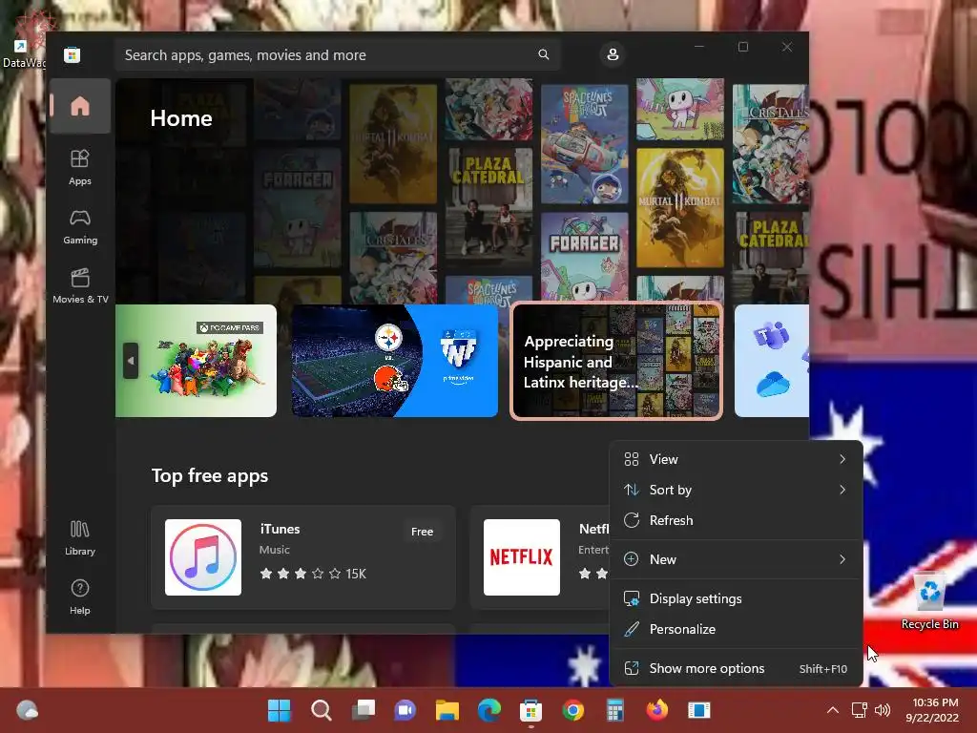Image resolution: width=977 pixels, height=733 pixels.
Task: Open taskbar Search
Action: (x=322, y=710)
